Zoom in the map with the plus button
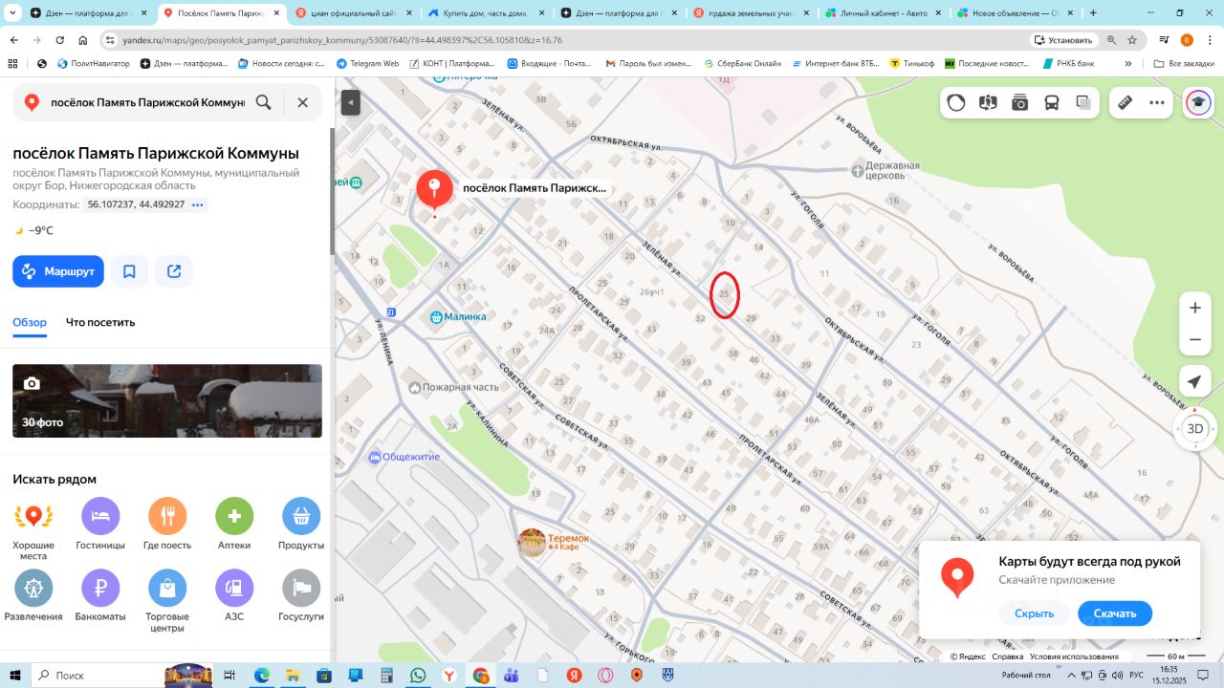This screenshot has width=1224, height=688. [x=1194, y=308]
